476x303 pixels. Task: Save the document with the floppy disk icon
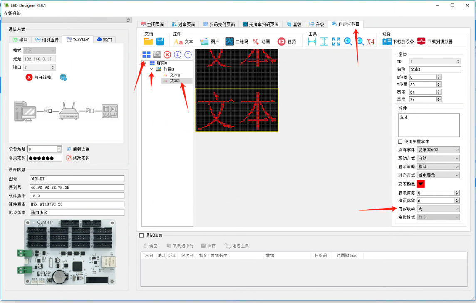(x=160, y=42)
